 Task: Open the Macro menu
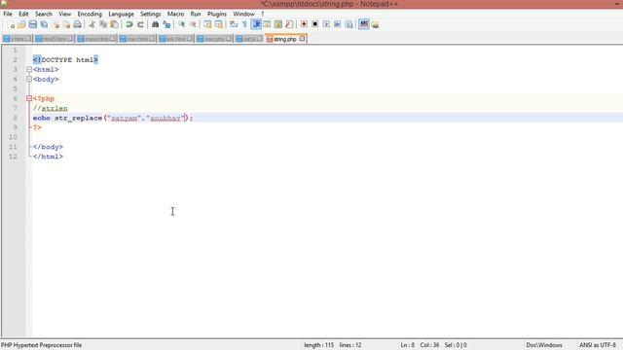[x=175, y=14]
